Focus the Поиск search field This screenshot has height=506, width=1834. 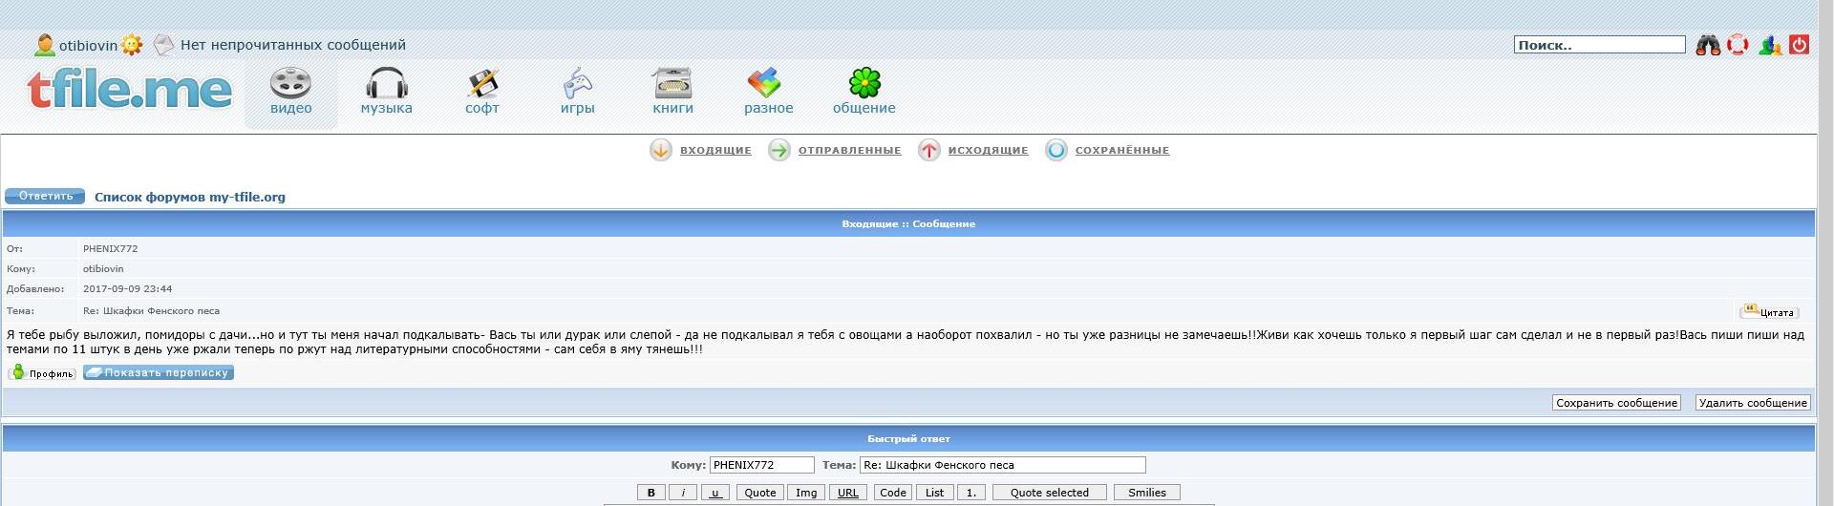[1600, 45]
